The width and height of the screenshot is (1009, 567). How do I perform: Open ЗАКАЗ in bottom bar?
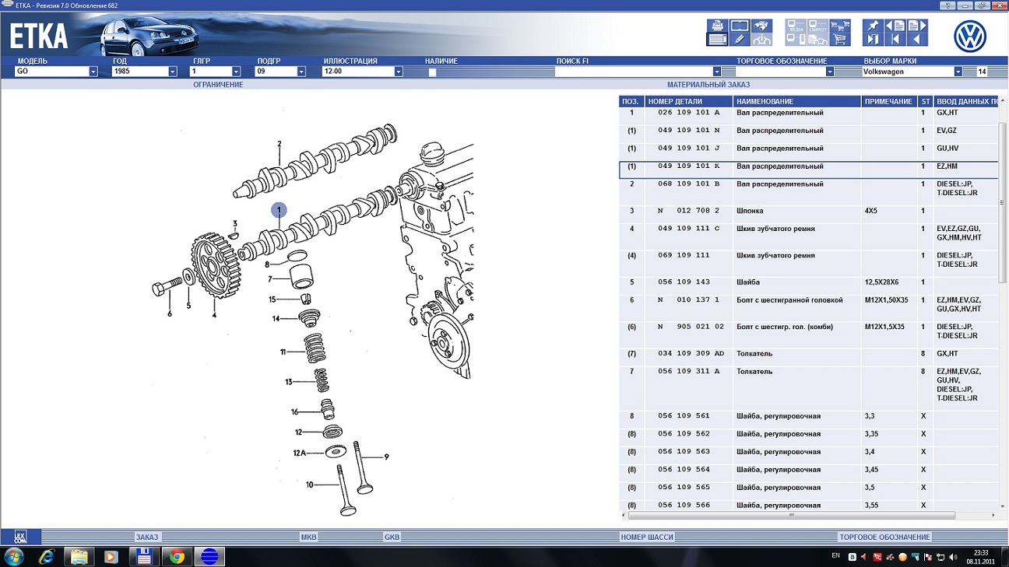click(x=147, y=537)
